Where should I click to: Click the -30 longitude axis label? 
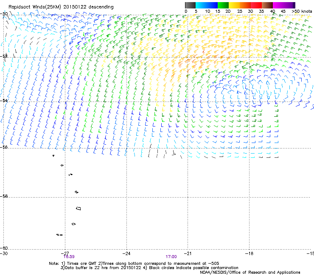(x=4, y=253)
